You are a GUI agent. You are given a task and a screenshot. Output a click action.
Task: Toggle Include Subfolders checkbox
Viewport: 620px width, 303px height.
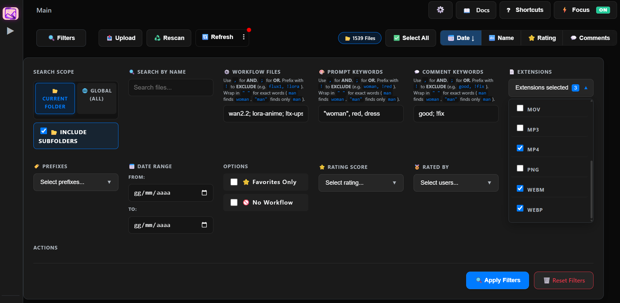(x=44, y=131)
